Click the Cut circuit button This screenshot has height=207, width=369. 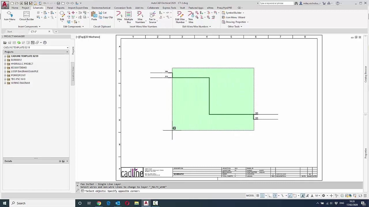pyautogui.click(x=103, y=13)
